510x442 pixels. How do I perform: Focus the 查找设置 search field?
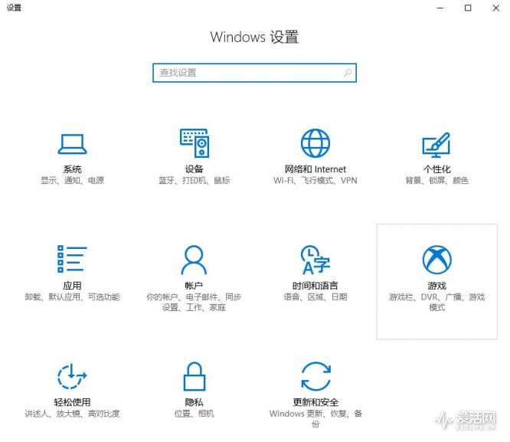click(255, 73)
